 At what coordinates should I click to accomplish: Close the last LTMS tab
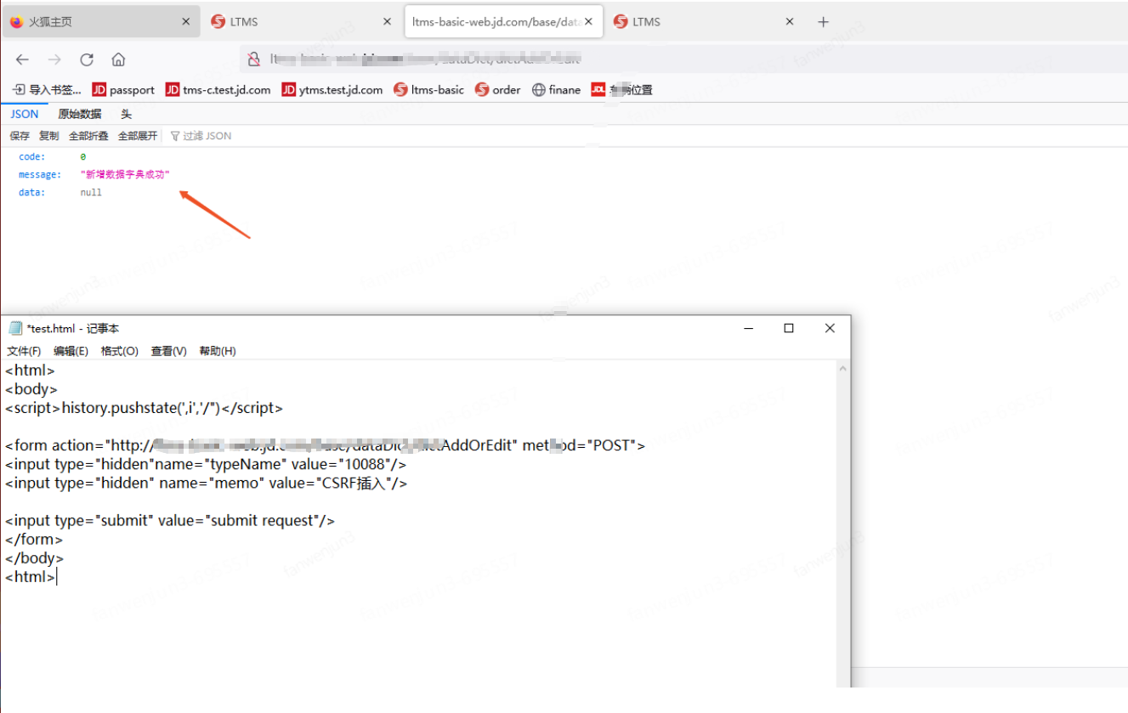coord(790,22)
